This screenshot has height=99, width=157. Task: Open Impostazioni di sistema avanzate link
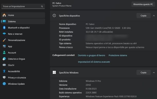pos(94,62)
